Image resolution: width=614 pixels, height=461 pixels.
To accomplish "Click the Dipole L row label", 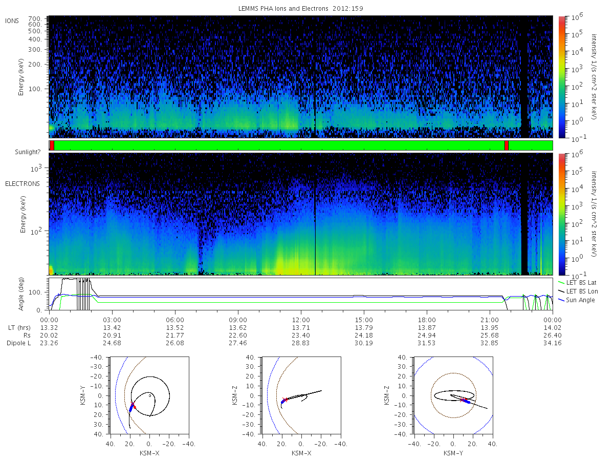I will pyautogui.click(x=18, y=343).
